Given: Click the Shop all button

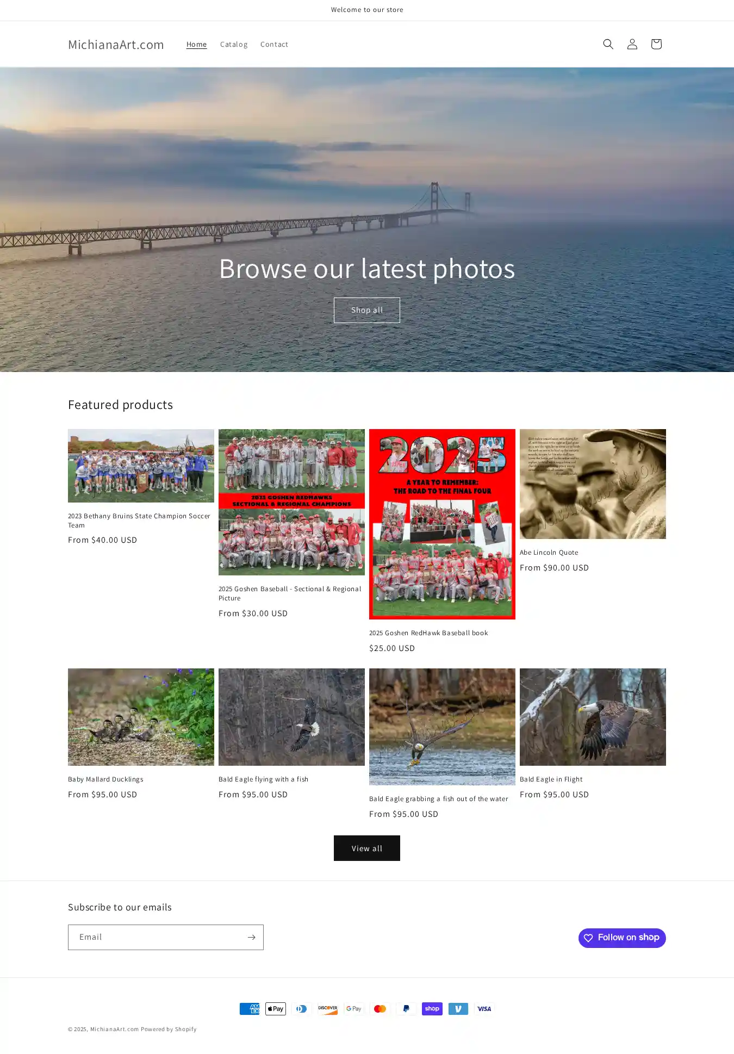Looking at the screenshot, I should [x=367, y=310].
